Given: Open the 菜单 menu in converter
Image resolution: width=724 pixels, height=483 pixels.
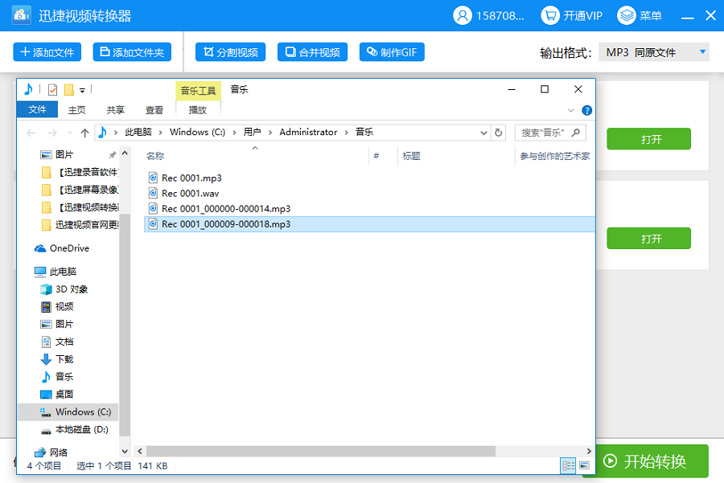Looking at the screenshot, I should pos(640,15).
